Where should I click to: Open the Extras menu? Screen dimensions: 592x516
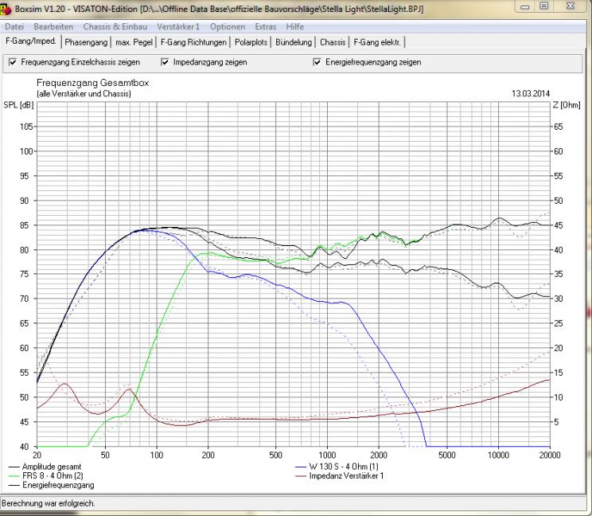tap(267, 27)
